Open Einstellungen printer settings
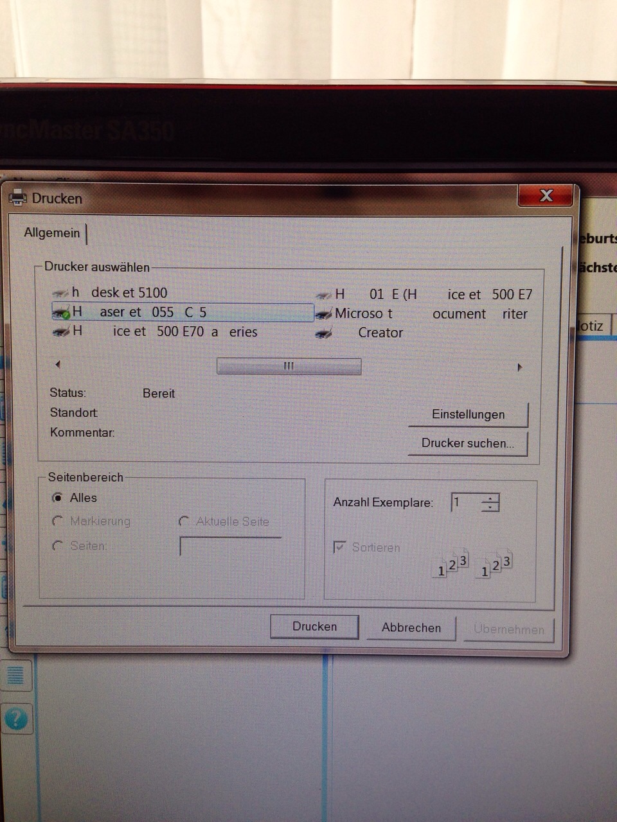617x822 pixels. point(468,415)
